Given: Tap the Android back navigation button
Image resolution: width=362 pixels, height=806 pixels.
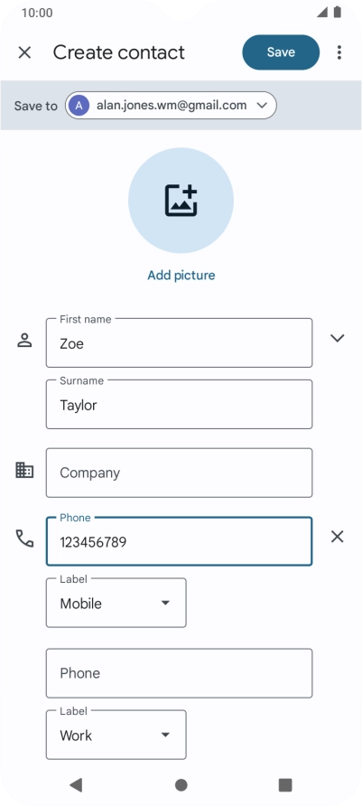Looking at the screenshot, I should [76, 784].
